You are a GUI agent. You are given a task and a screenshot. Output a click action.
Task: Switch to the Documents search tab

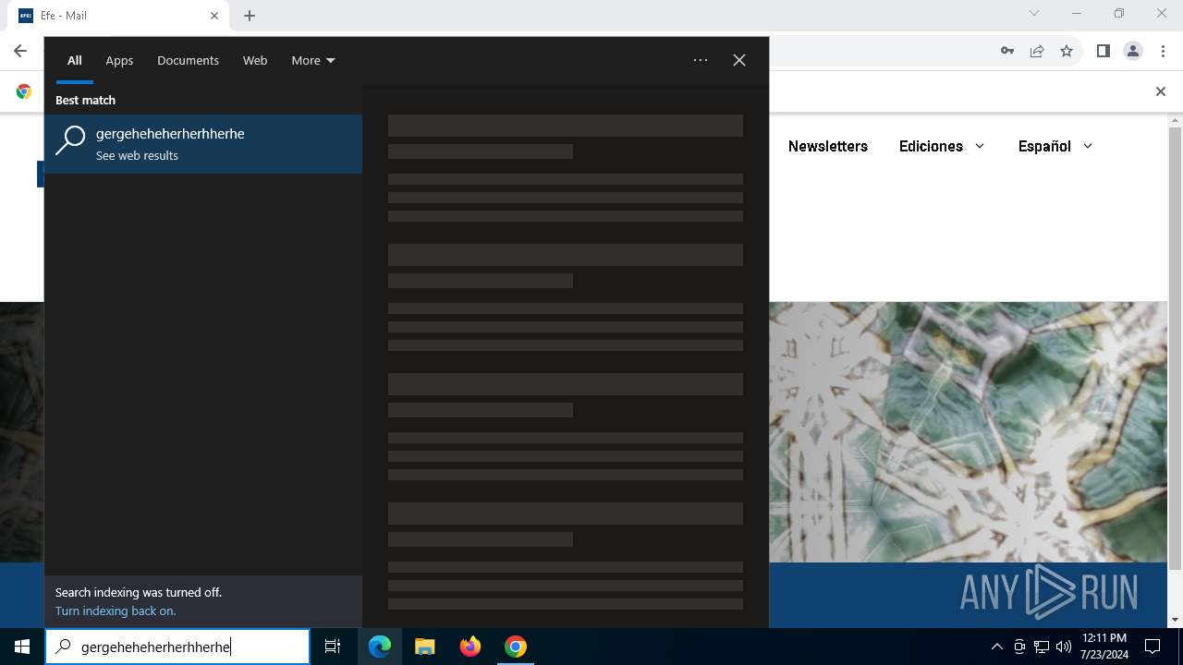click(188, 60)
